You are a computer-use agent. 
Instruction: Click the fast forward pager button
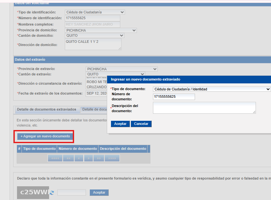(x=99, y=158)
